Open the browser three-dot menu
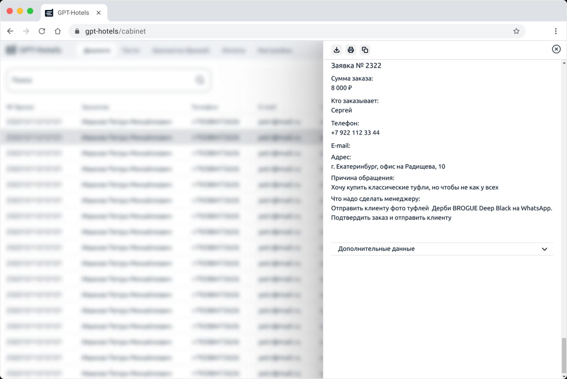Viewport: 567px width, 379px height. click(555, 31)
